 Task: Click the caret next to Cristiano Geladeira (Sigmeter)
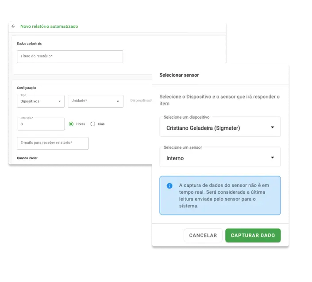point(272,128)
